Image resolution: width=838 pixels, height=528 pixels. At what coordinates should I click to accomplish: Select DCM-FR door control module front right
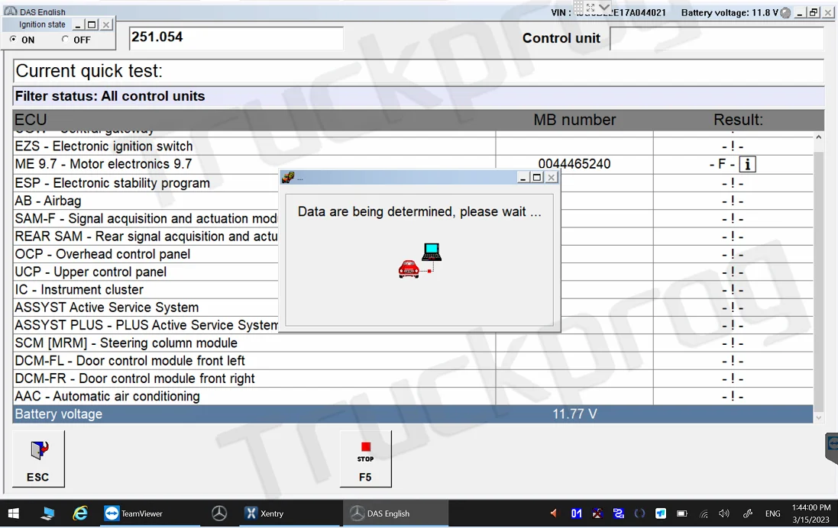(413, 378)
